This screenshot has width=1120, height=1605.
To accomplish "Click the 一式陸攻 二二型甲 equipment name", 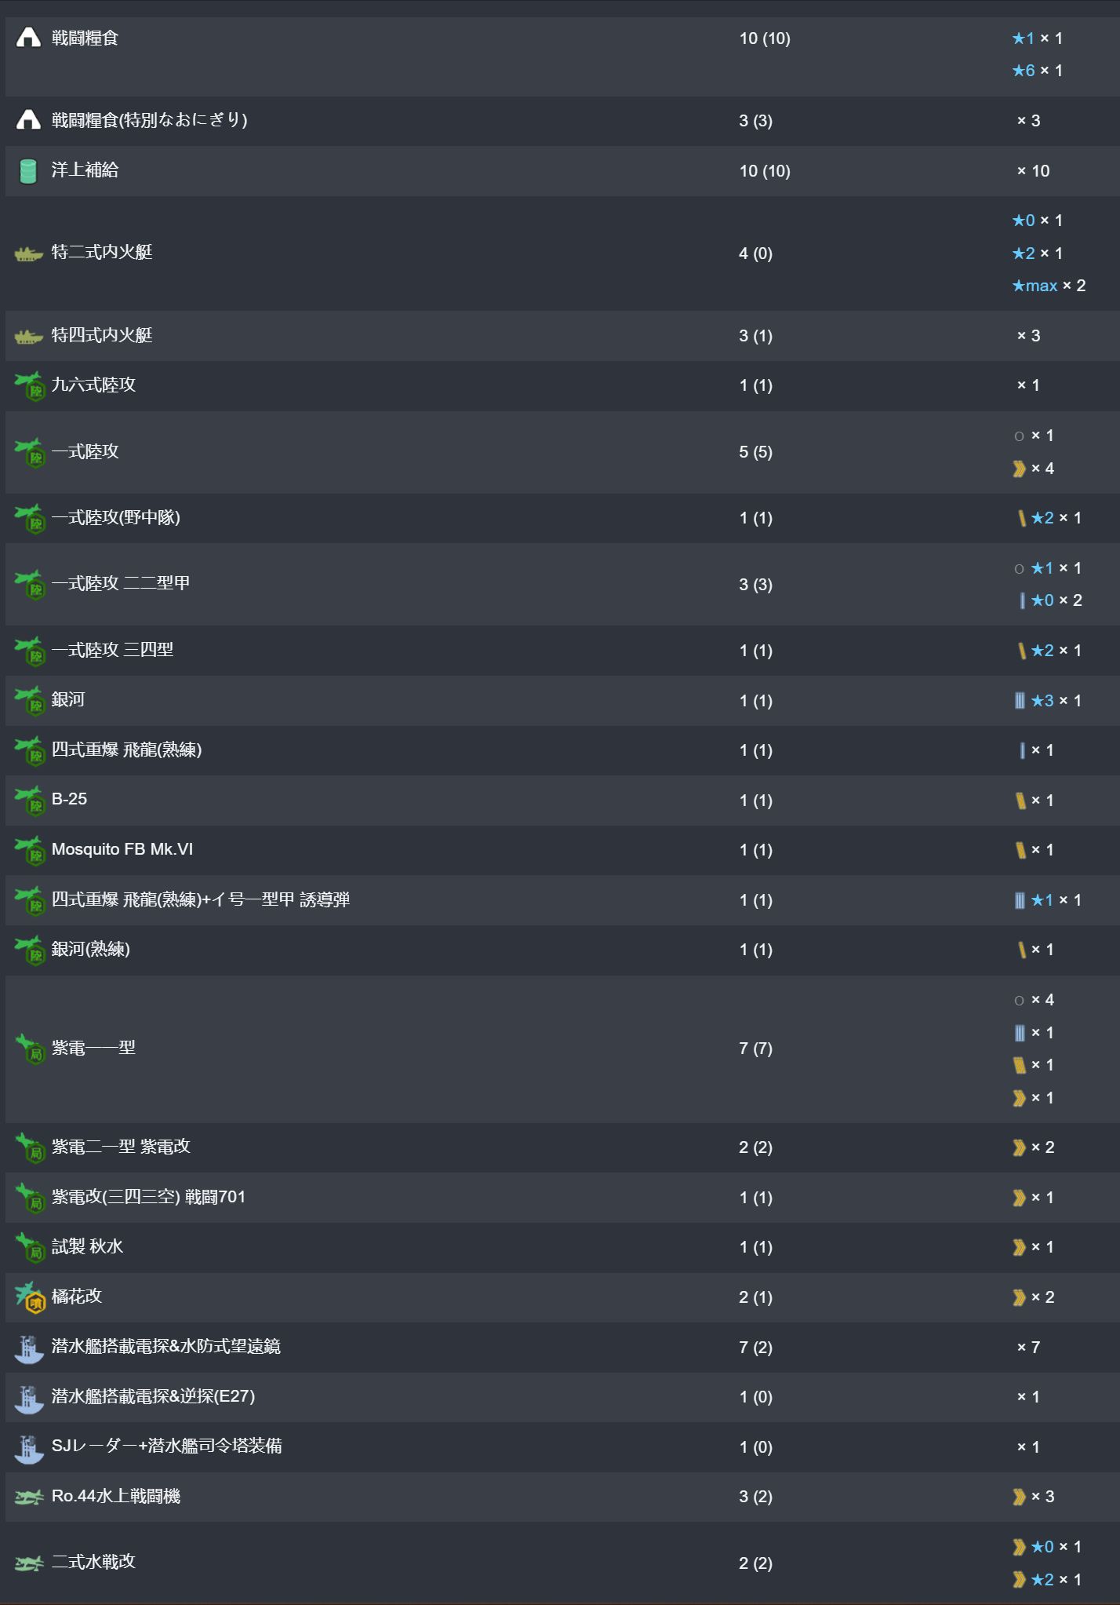I will coord(121,583).
